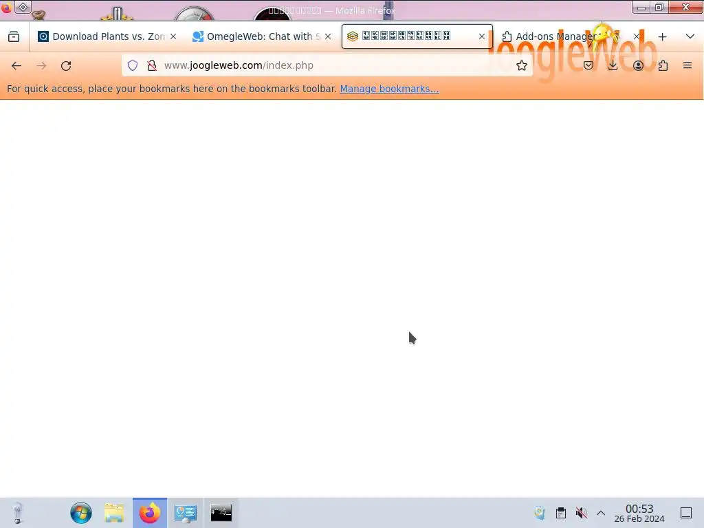
Task: Open the Downloads panel
Action: [x=613, y=65]
